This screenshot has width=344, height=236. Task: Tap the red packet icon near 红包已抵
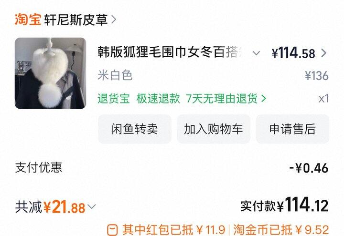[x=113, y=230]
